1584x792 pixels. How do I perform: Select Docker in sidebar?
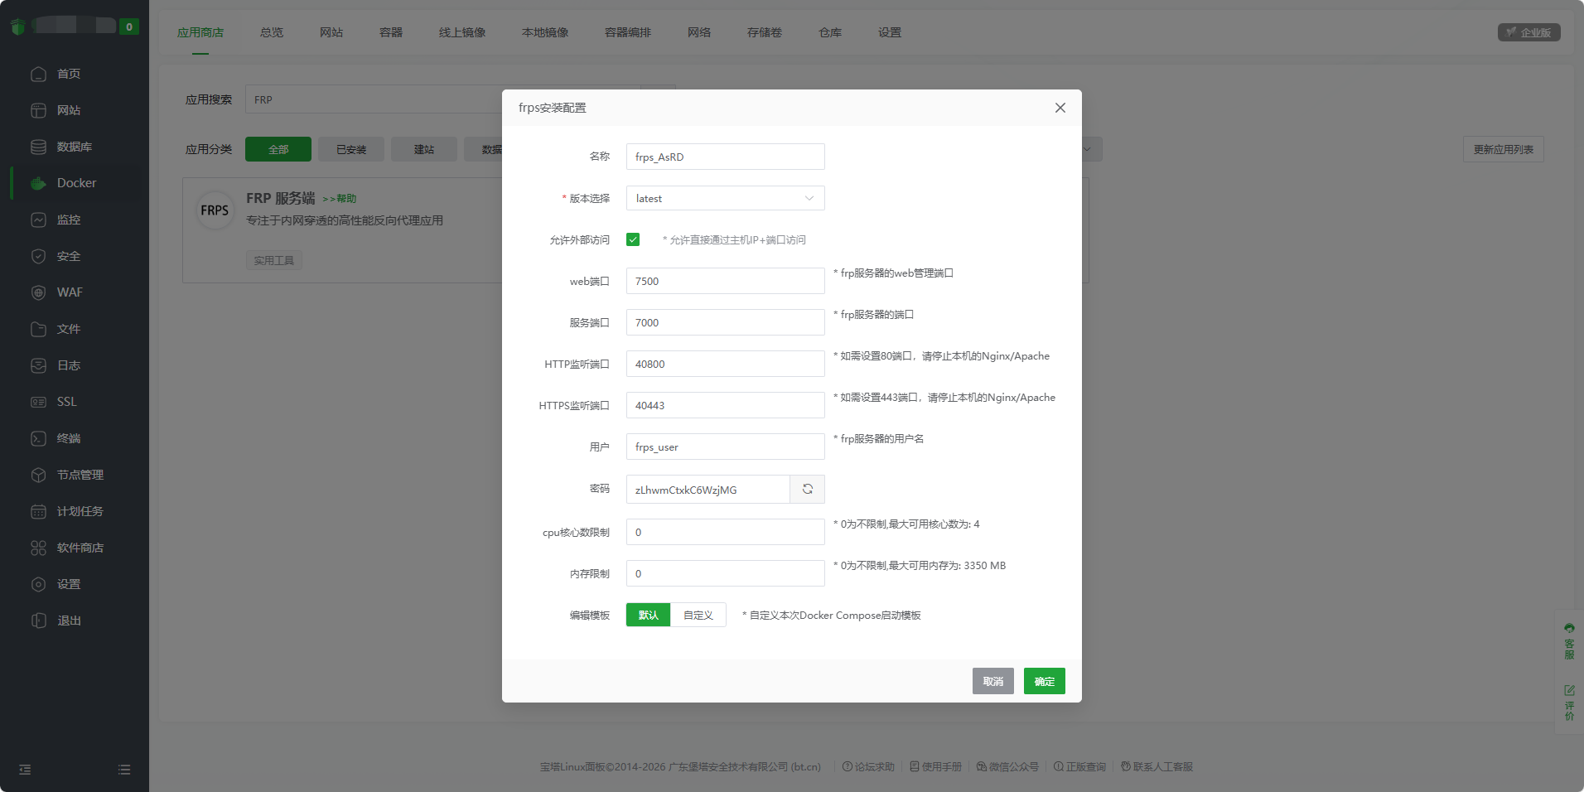[x=75, y=183]
